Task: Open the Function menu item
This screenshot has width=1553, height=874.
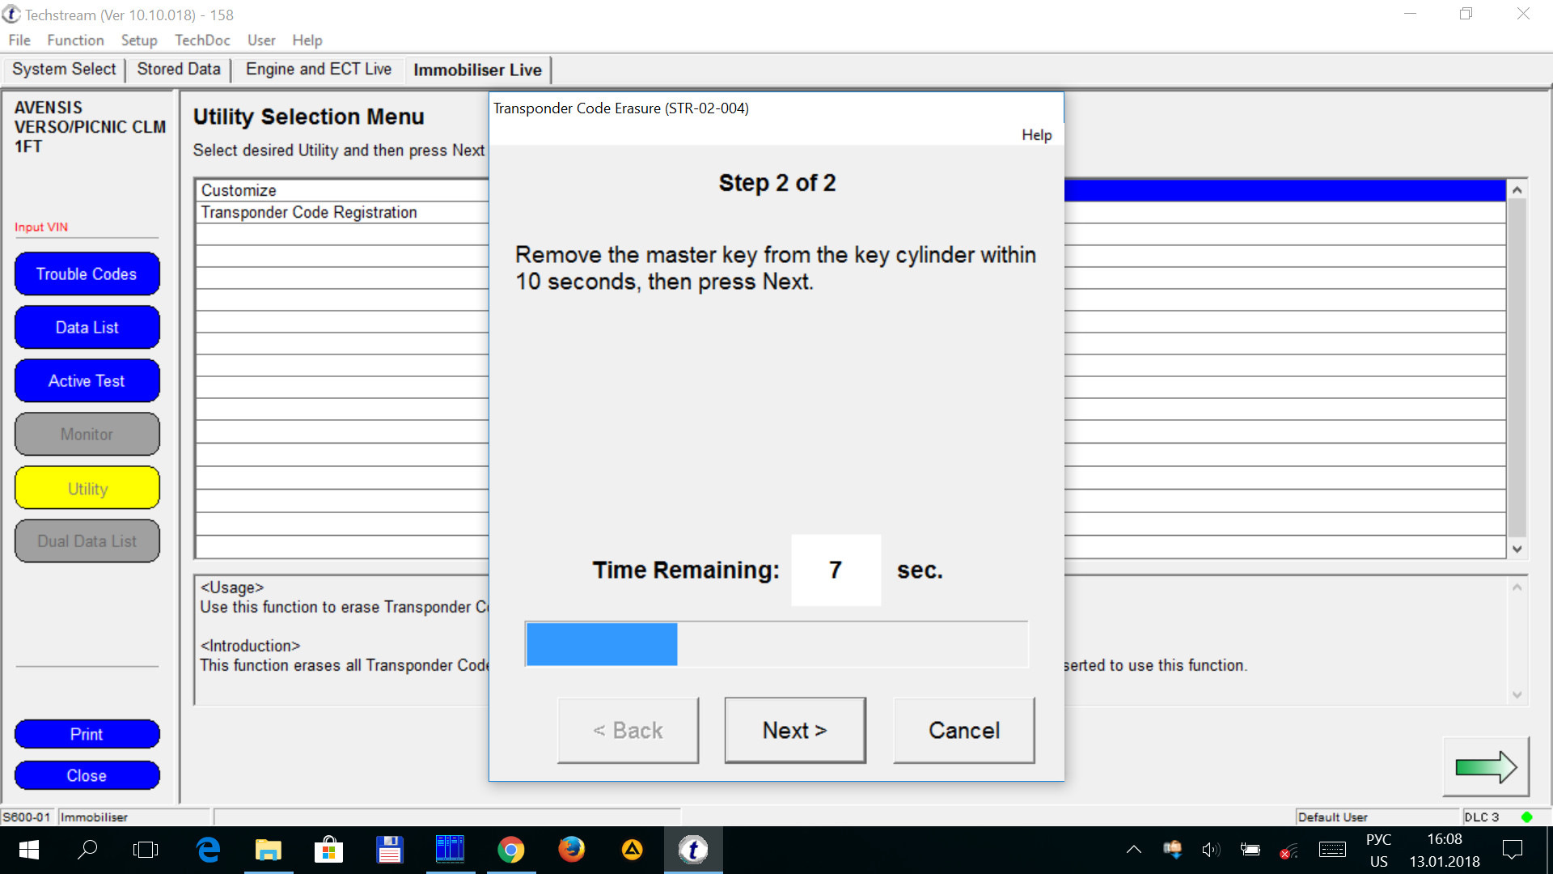Action: point(73,40)
